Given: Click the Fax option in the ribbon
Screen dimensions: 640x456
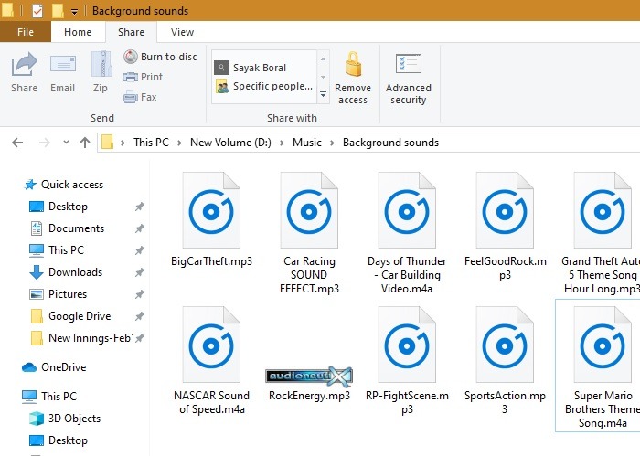Looking at the screenshot, I should coord(140,97).
